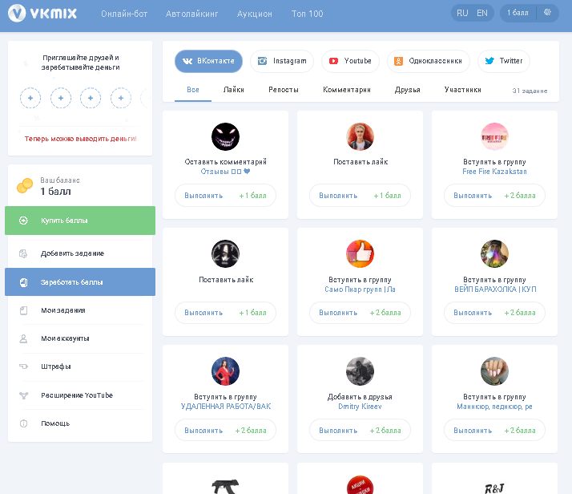Viewport: 572px width, 494px height.
Task: Open the Маникюр, педикюр link
Action: [x=494, y=407]
